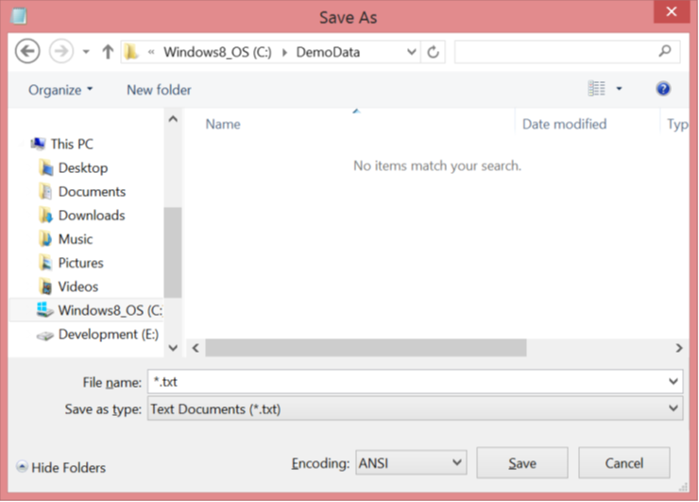Screen dimensions: 699x502
Task: Open recent locations dropdown arrow
Action: click(x=86, y=52)
